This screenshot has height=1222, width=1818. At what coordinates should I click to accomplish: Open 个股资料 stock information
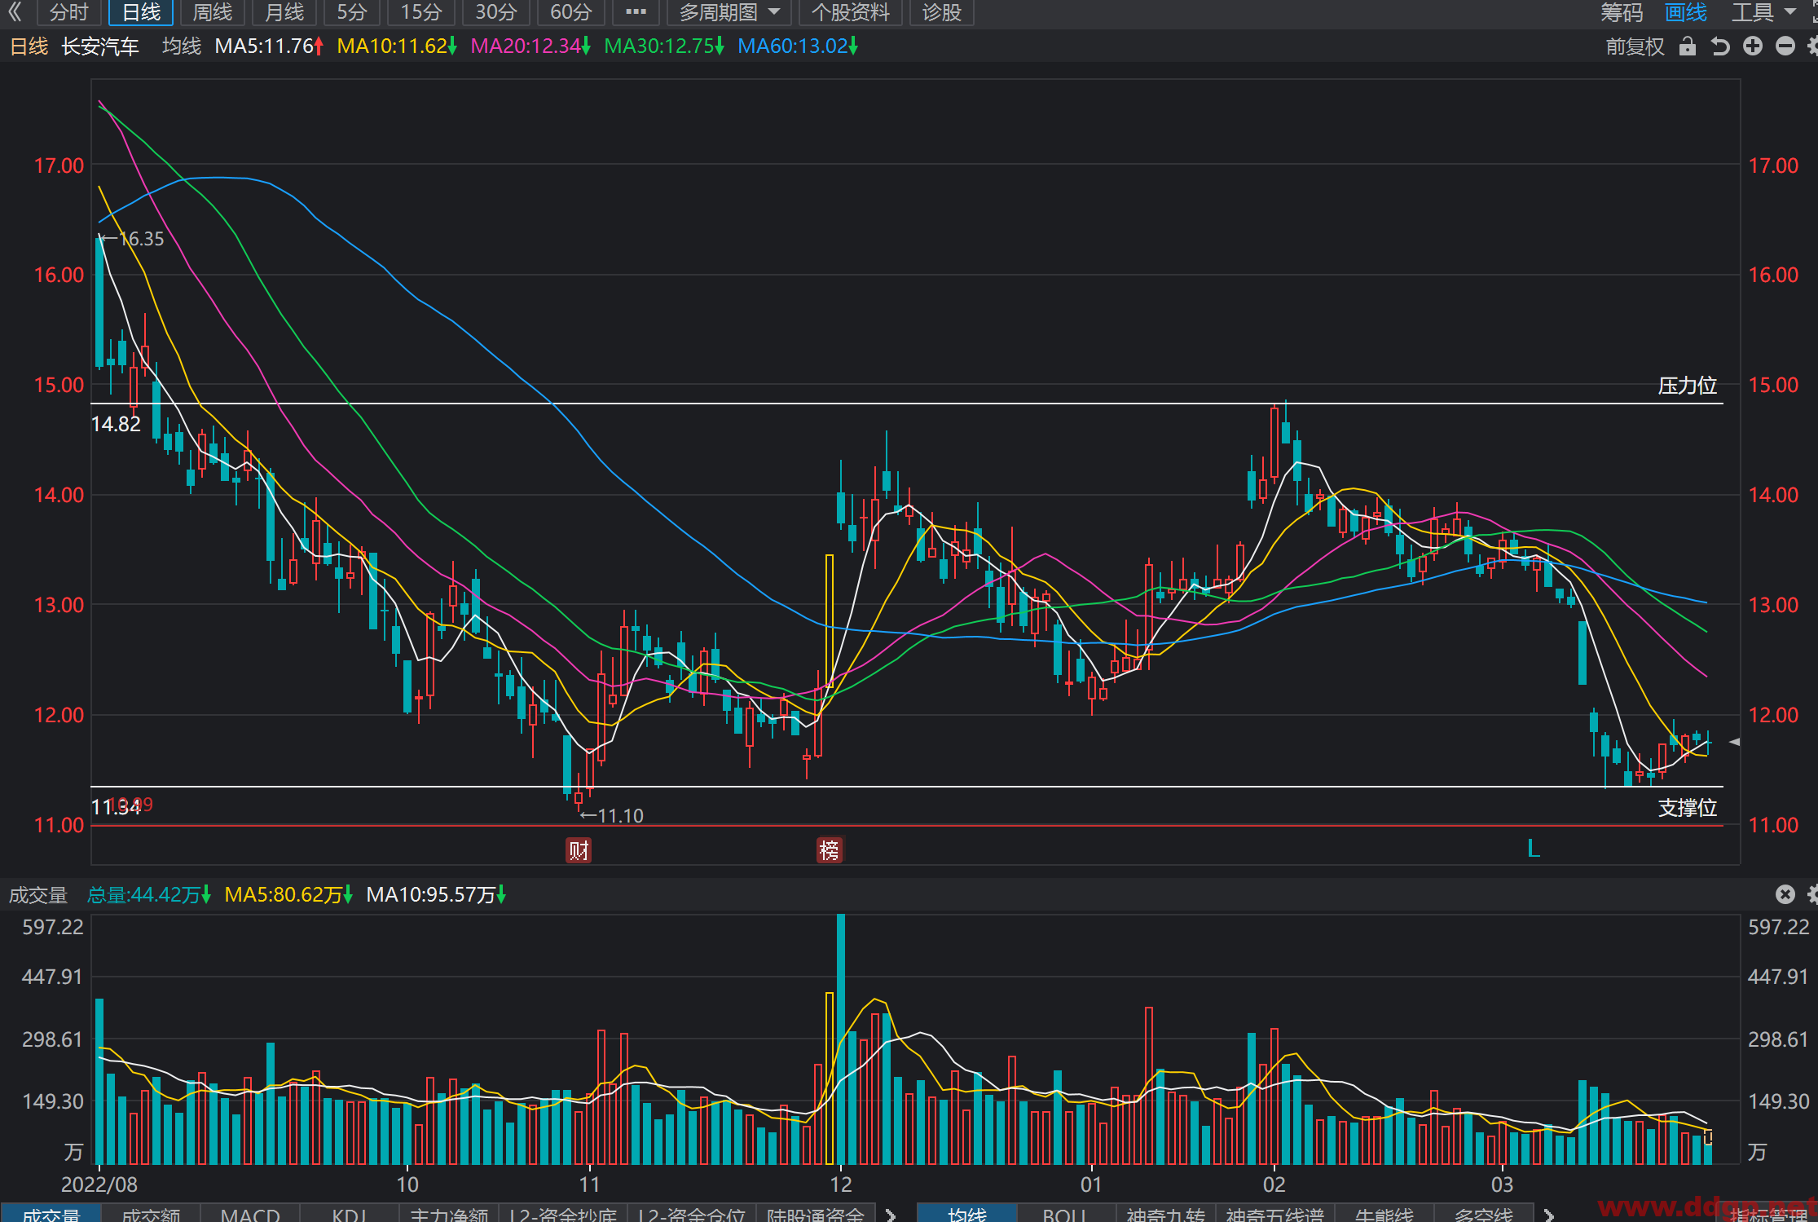pyautogui.click(x=850, y=12)
